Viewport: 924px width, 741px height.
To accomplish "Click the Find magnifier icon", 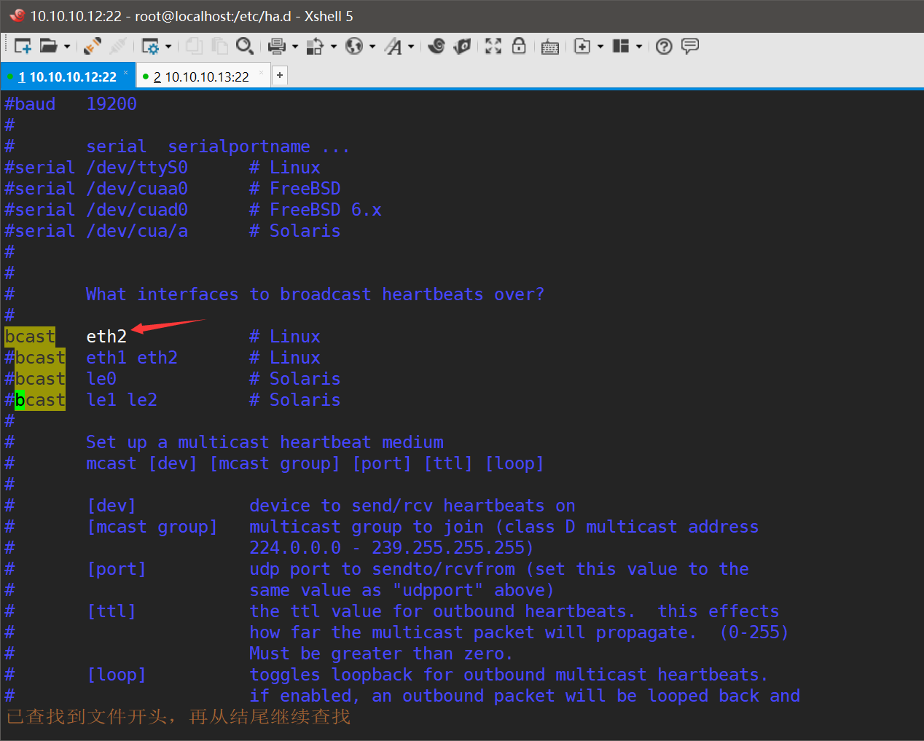I will point(245,46).
